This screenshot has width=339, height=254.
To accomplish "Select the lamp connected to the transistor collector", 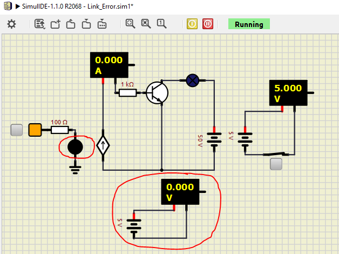I will click(192, 80).
